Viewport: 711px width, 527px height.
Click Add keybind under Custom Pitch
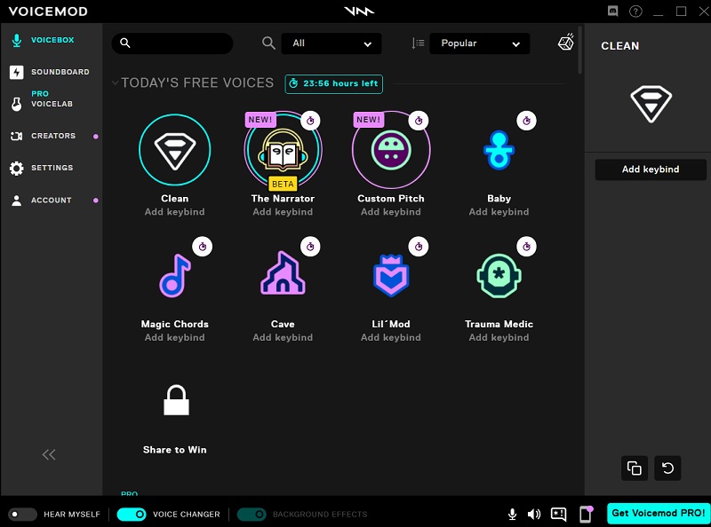tap(391, 212)
